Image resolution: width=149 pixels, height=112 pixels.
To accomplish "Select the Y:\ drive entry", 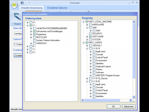I will tap(34, 49).
